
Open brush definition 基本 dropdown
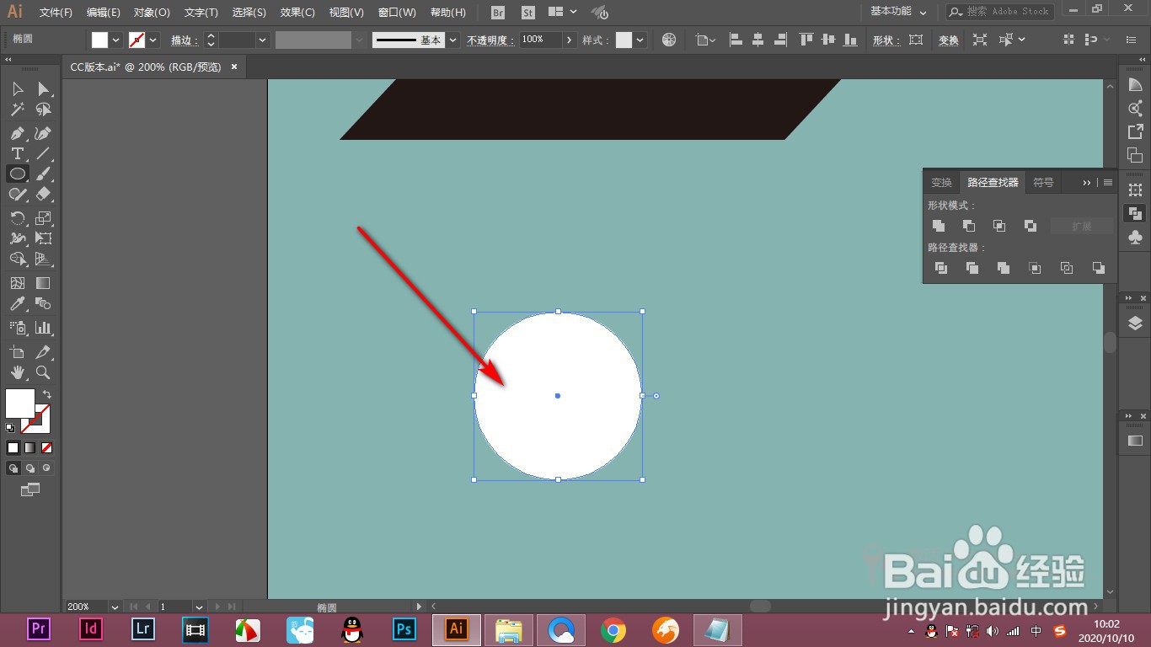coord(453,40)
